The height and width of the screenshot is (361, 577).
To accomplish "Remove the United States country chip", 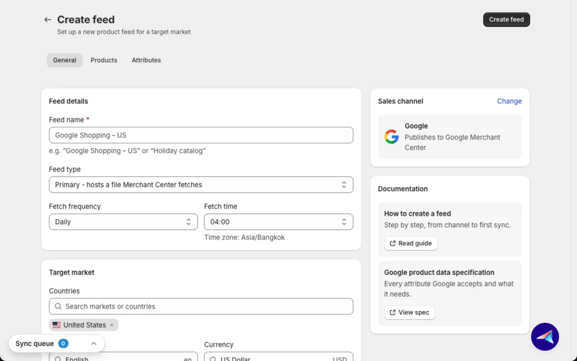I will click(112, 325).
